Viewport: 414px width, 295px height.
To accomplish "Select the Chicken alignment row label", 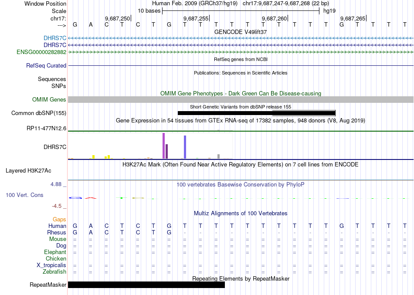I will tap(56, 258).
